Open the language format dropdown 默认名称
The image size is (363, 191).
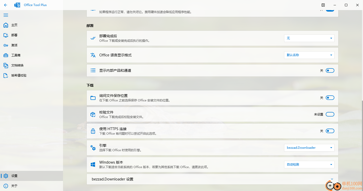point(309,55)
